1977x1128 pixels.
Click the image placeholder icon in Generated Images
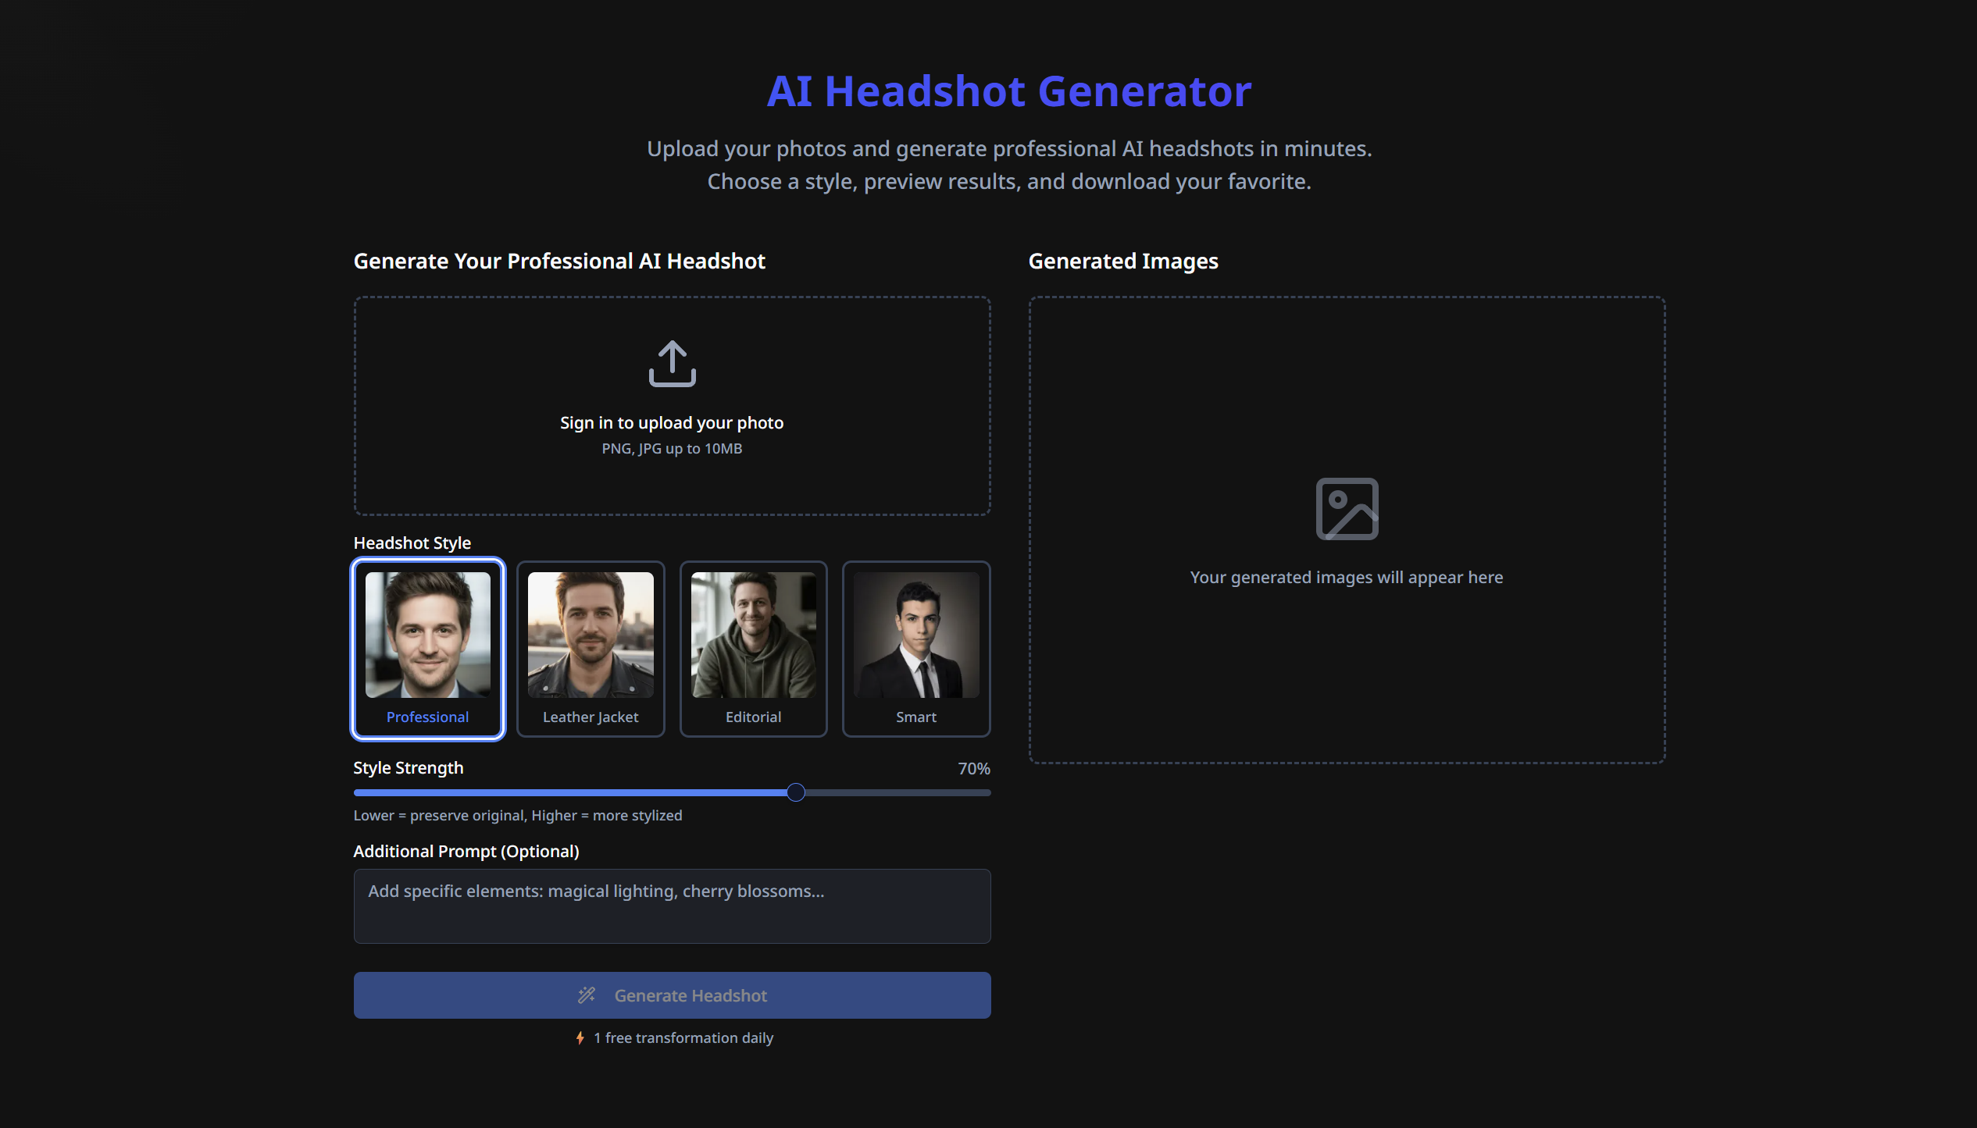click(1346, 508)
